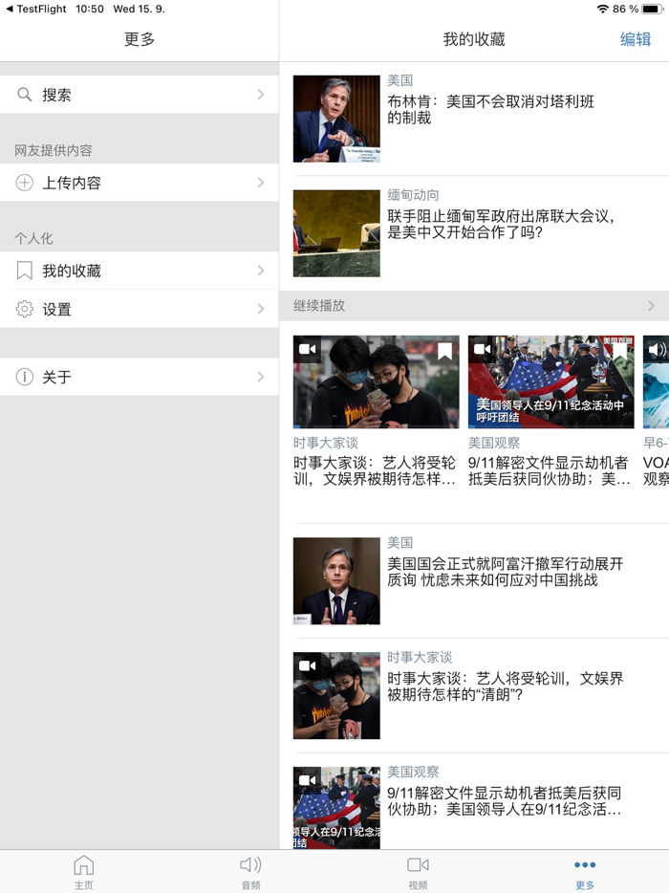Tap the speaker audio badge on third carousel card
Image resolution: width=669 pixels, height=893 pixels.
click(657, 349)
